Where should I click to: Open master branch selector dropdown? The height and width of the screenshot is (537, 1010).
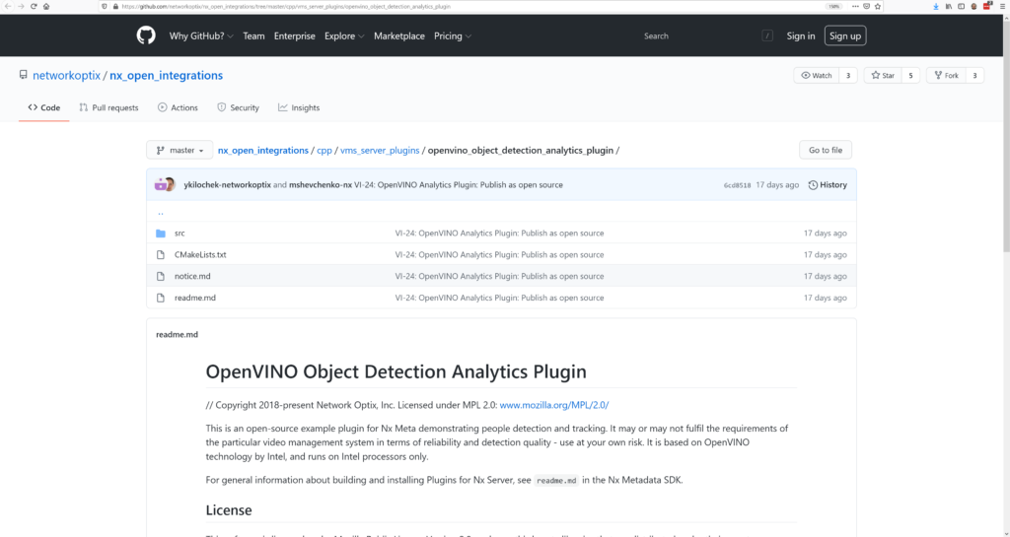pos(180,150)
